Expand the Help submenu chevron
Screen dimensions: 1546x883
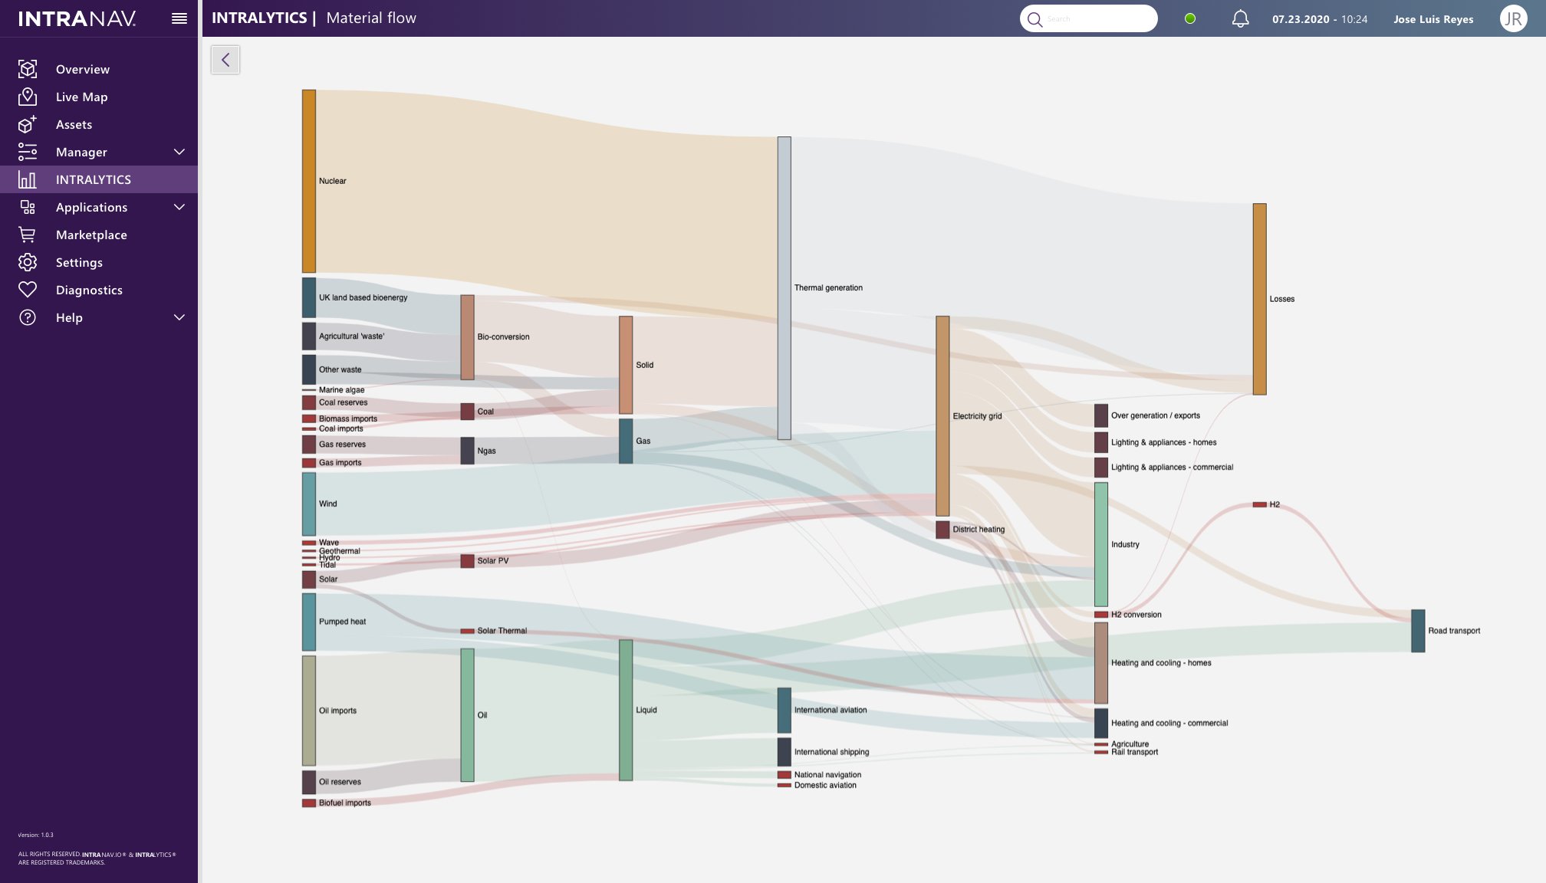click(x=179, y=317)
